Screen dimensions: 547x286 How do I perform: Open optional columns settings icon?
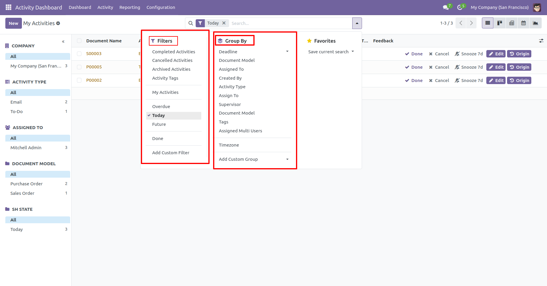tap(541, 41)
